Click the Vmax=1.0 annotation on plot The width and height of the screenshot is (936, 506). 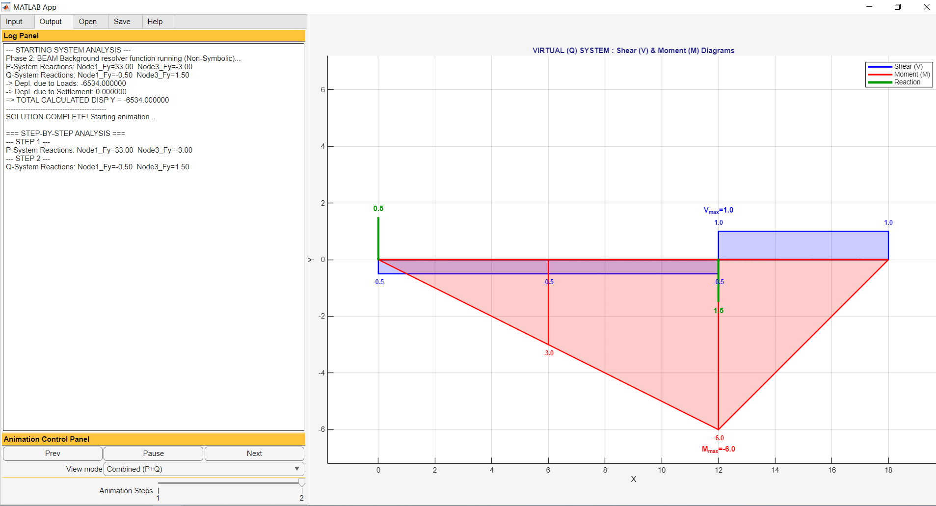point(719,211)
